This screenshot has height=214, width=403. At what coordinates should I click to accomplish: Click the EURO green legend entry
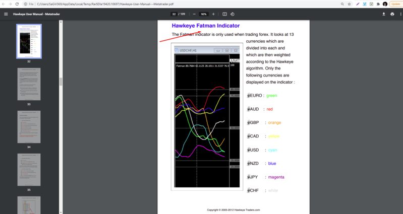[x=262, y=96]
